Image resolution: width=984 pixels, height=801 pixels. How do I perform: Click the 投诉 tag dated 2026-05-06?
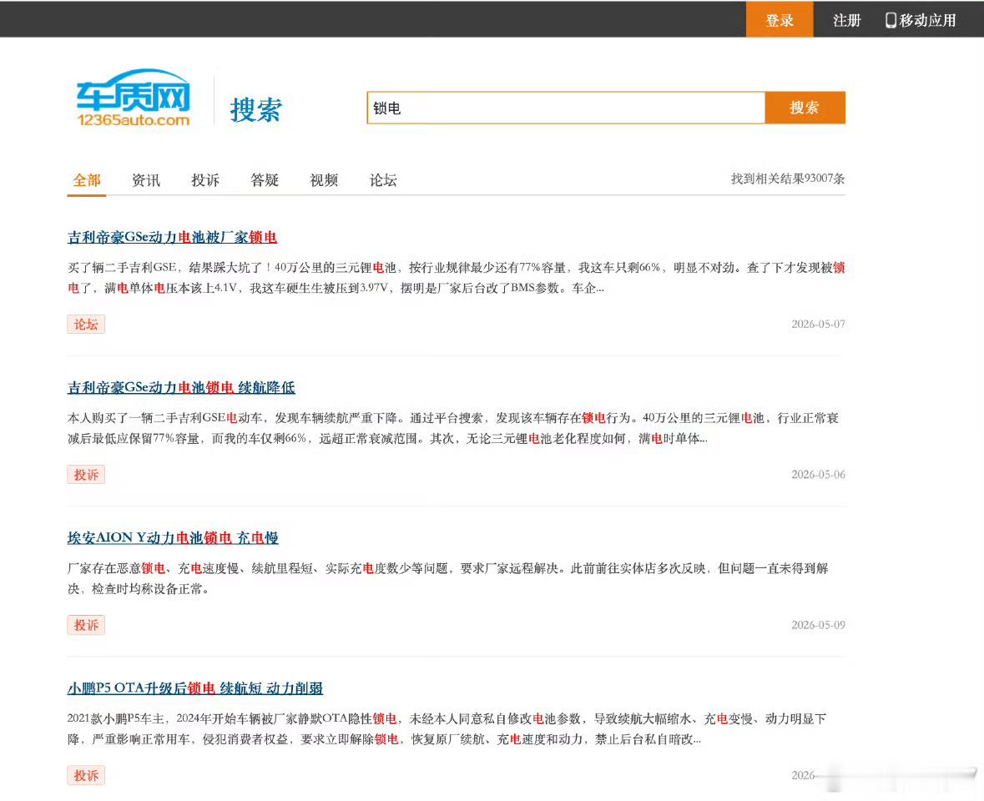coord(86,475)
